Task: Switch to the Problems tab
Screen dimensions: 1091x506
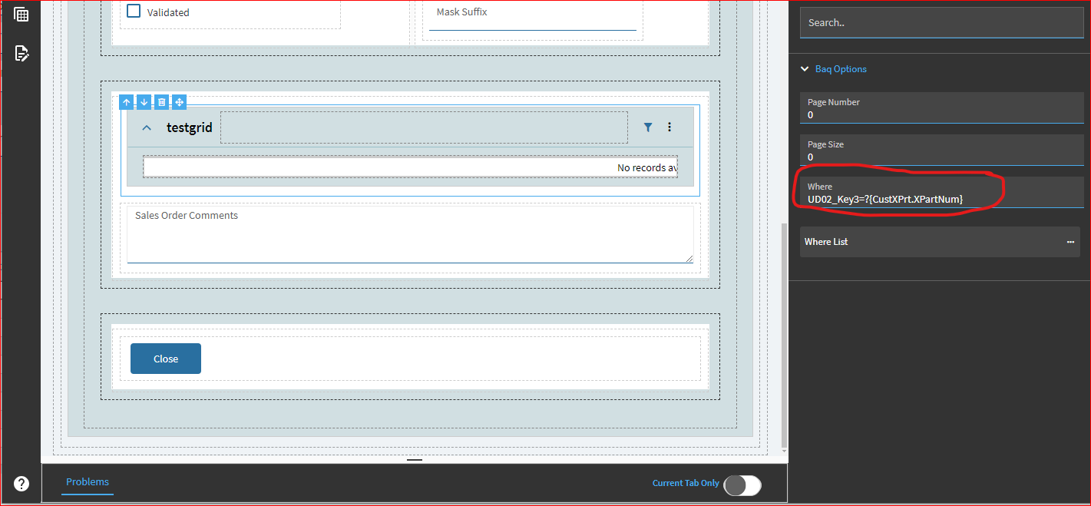Action: [x=88, y=482]
